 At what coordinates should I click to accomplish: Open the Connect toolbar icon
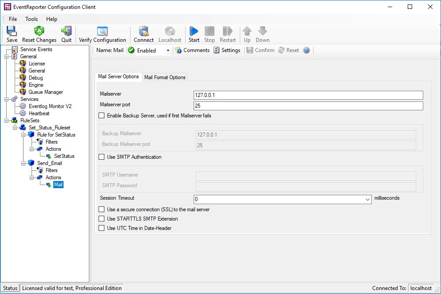(x=143, y=34)
